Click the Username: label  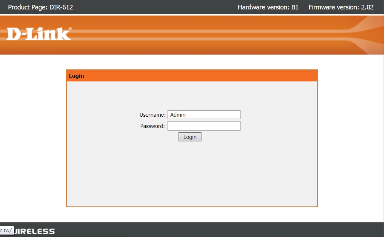click(x=152, y=115)
